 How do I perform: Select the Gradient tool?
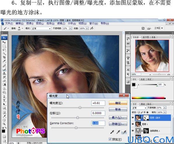coord(4,85)
